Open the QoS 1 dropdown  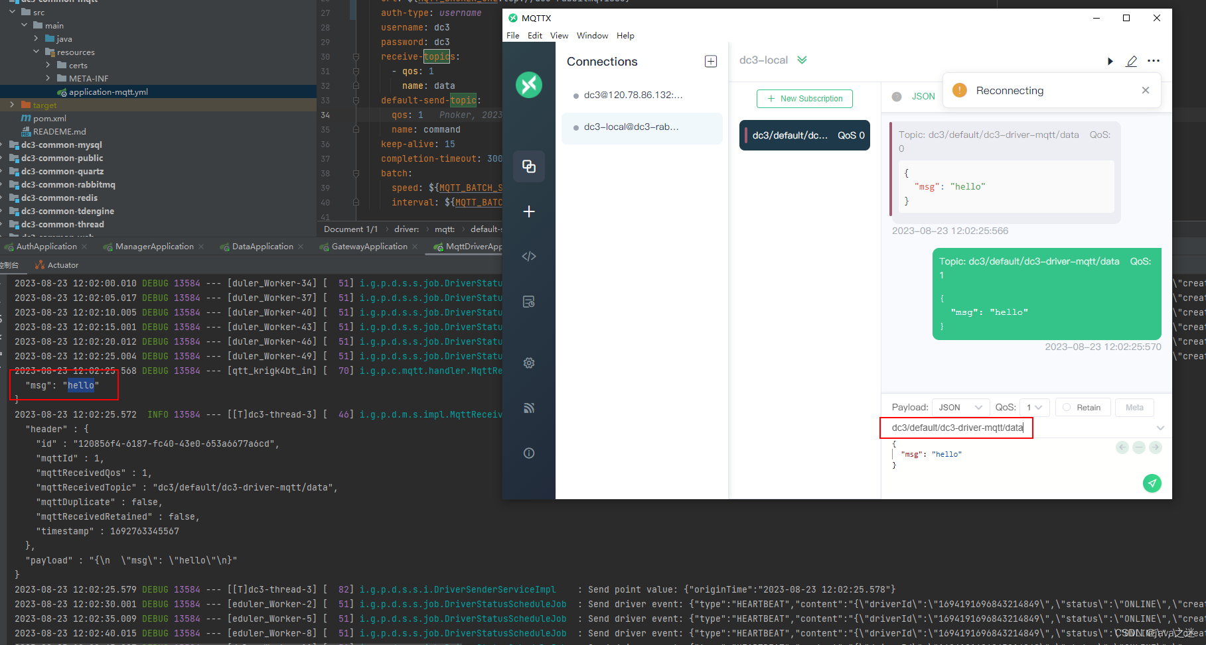[x=1034, y=408]
